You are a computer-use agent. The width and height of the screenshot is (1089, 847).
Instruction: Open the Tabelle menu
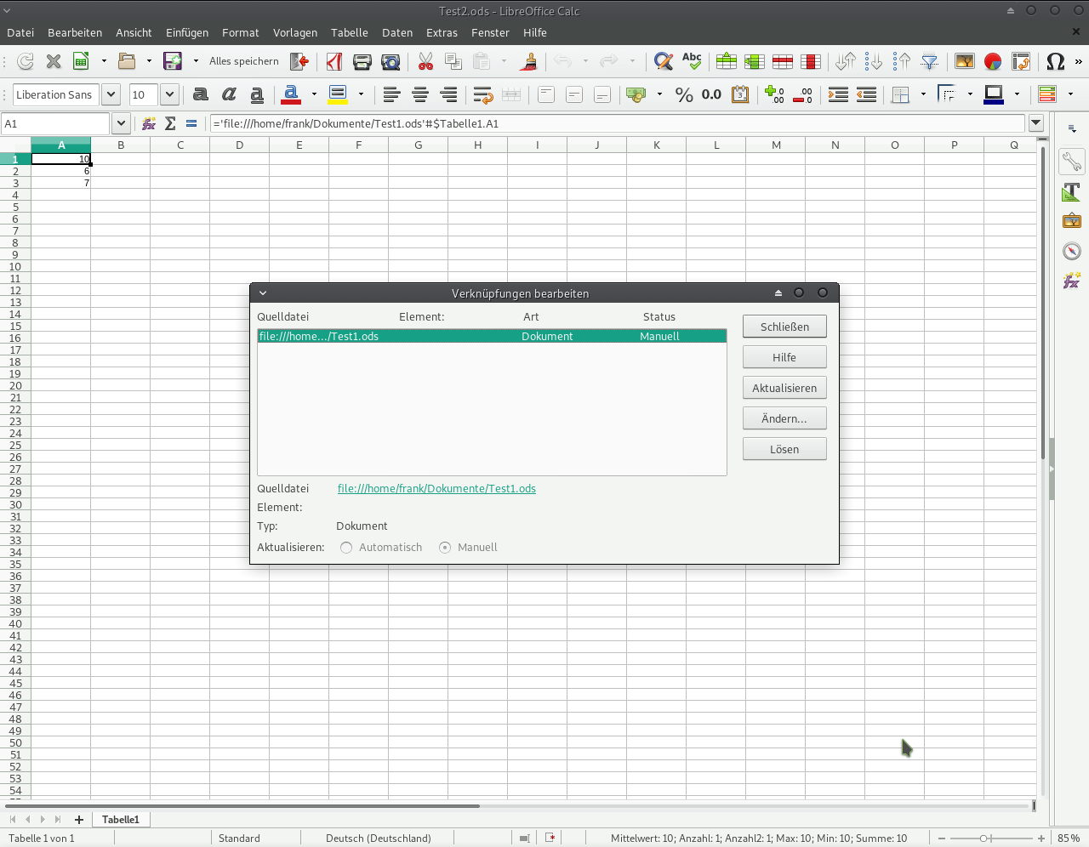point(349,32)
